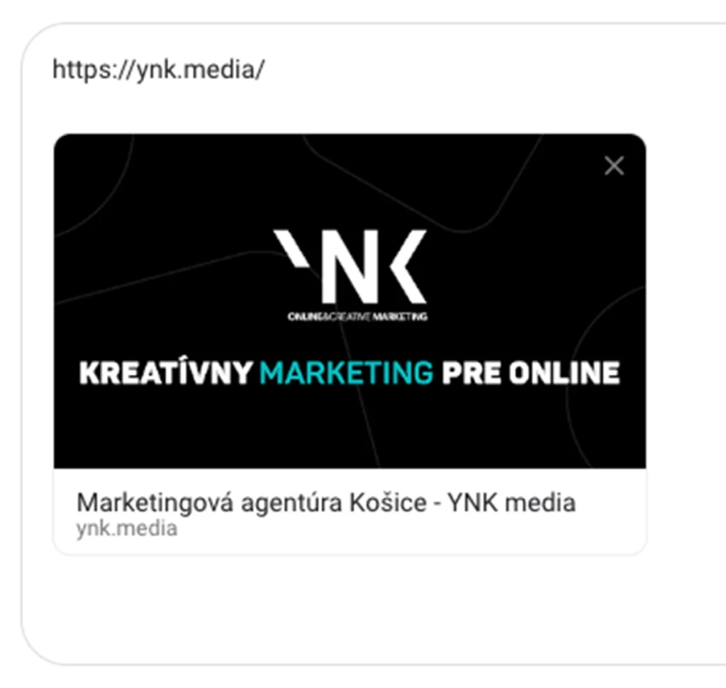Click the word Košice in the preview title
726x688 pixels.
[388, 503]
